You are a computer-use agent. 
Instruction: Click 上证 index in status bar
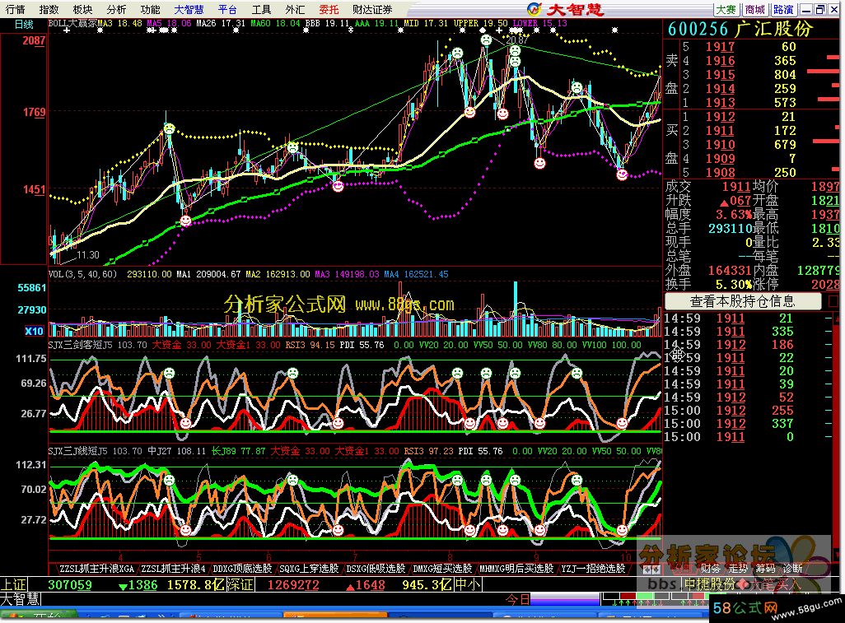coord(13,585)
